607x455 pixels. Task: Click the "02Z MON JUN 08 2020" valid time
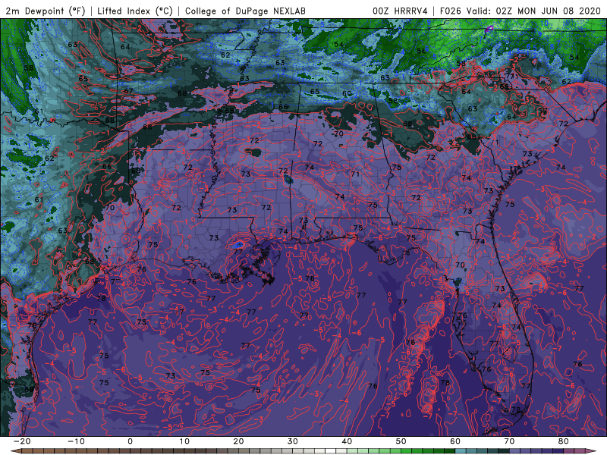548,11
